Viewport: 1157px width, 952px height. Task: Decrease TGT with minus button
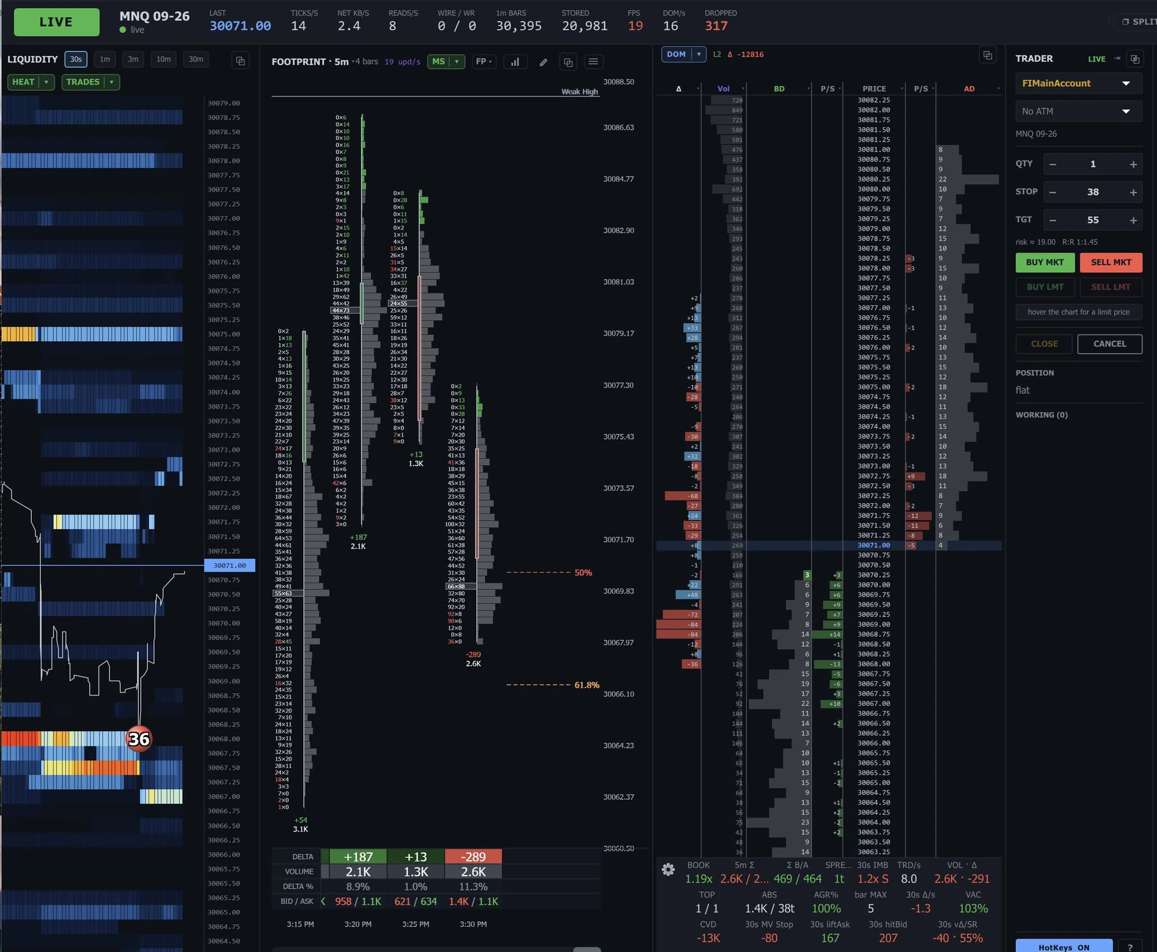(x=1053, y=220)
